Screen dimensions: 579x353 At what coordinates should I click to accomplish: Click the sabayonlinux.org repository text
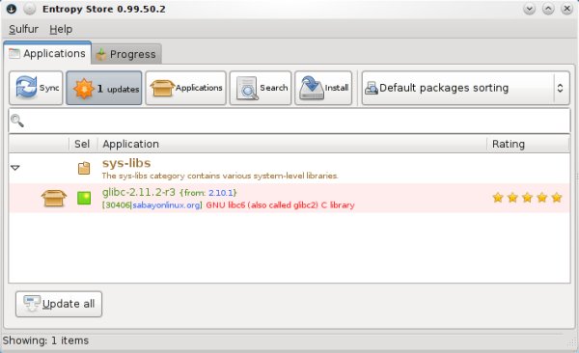167,205
